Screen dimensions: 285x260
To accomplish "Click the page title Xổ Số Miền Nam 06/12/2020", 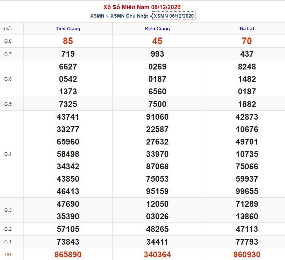I will point(142,7).
